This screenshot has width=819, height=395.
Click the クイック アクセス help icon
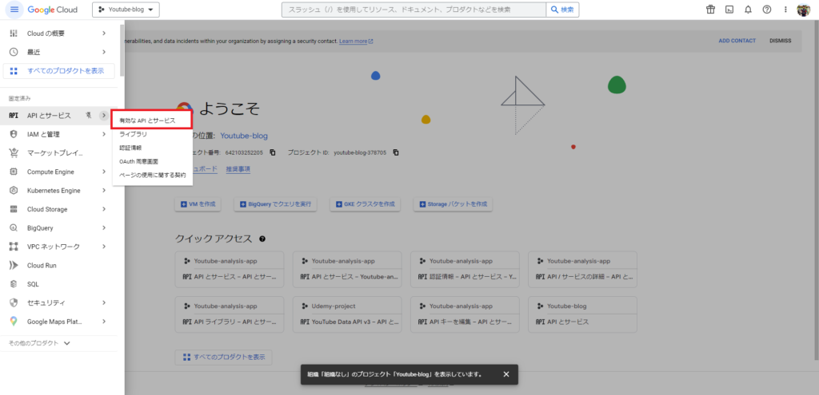tap(262, 239)
